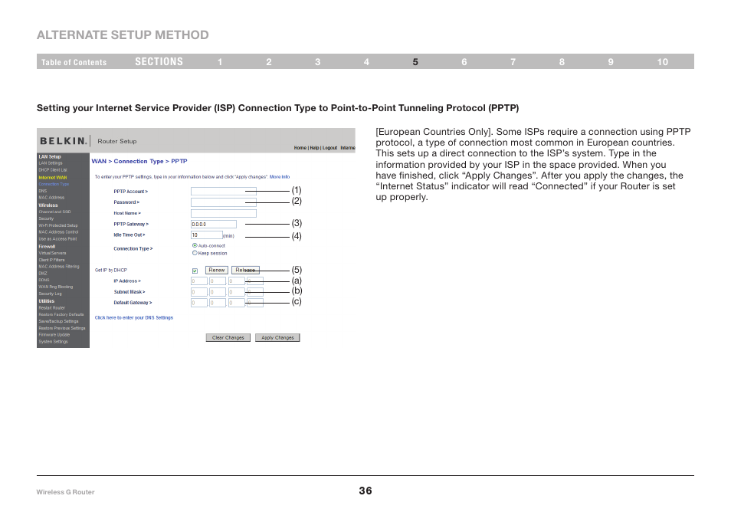The width and height of the screenshot is (731, 512).
Task: Jump to section 6
Action: 464,62
